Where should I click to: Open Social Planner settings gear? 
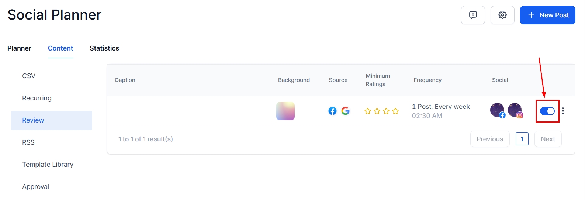click(502, 15)
